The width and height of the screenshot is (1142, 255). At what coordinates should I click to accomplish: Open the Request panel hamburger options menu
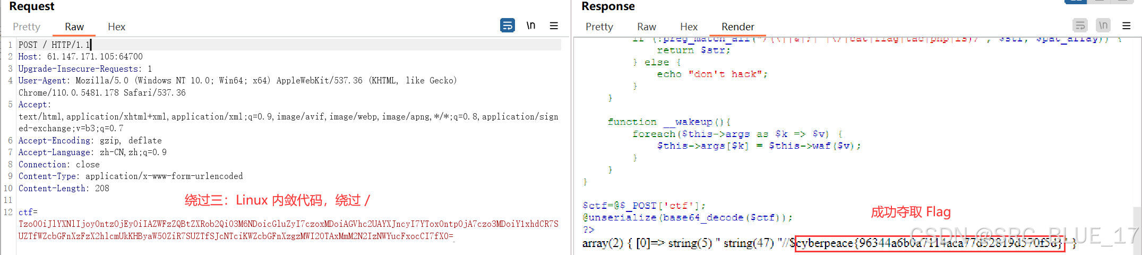click(x=554, y=25)
